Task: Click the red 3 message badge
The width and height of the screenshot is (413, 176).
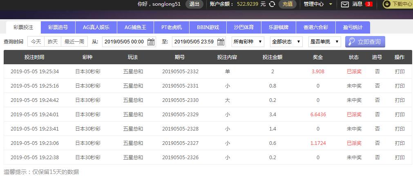Action: coord(369,4)
